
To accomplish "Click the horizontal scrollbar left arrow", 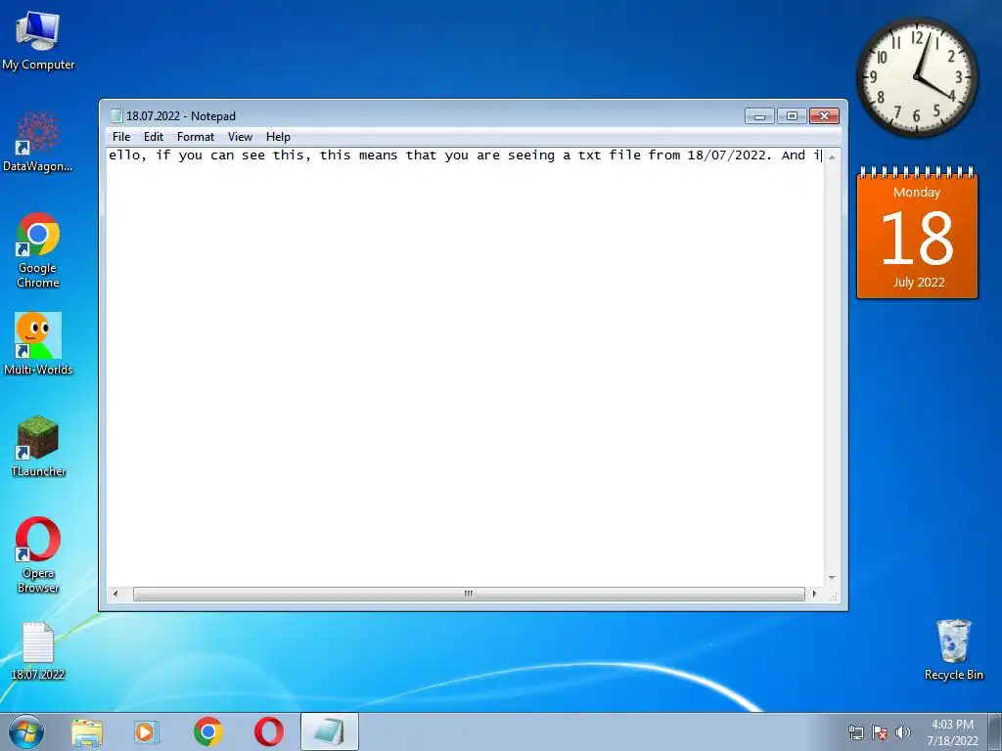I will (x=115, y=594).
